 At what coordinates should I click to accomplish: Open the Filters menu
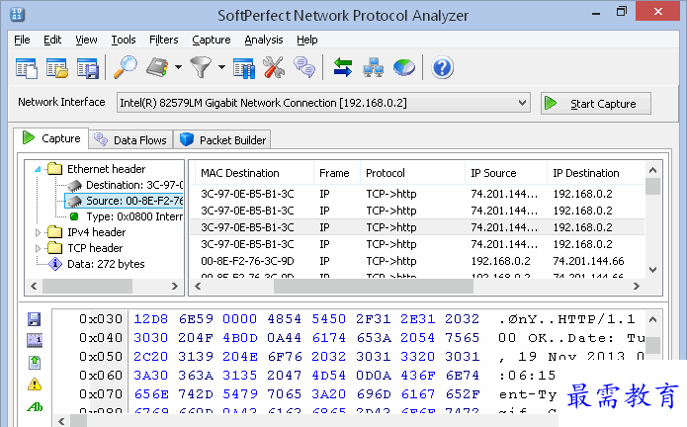coord(163,40)
